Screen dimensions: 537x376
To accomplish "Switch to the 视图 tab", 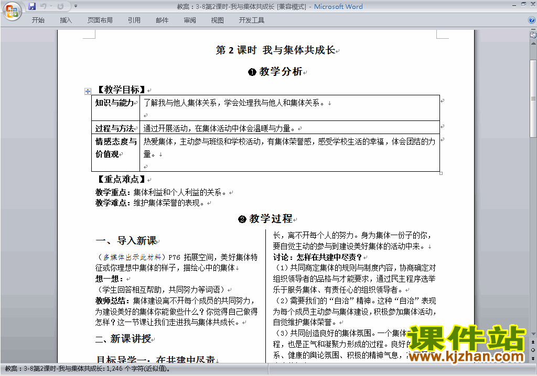I will tap(218, 20).
